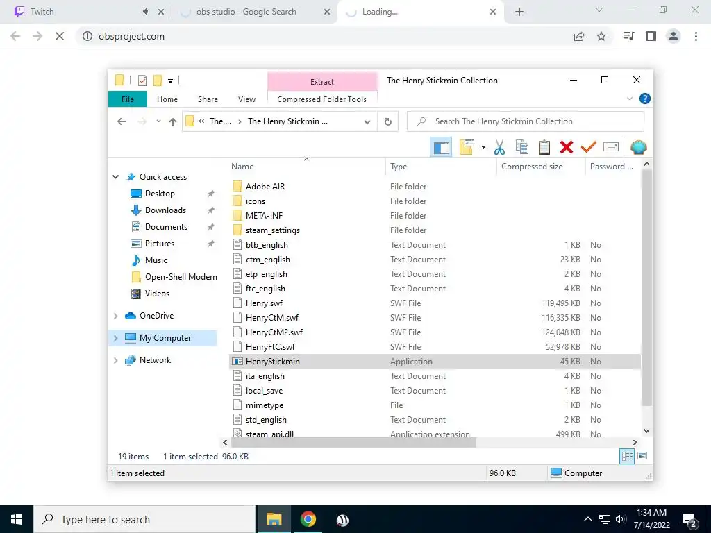Go up one folder level arrow
711x533 pixels.
[x=173, y=121]
